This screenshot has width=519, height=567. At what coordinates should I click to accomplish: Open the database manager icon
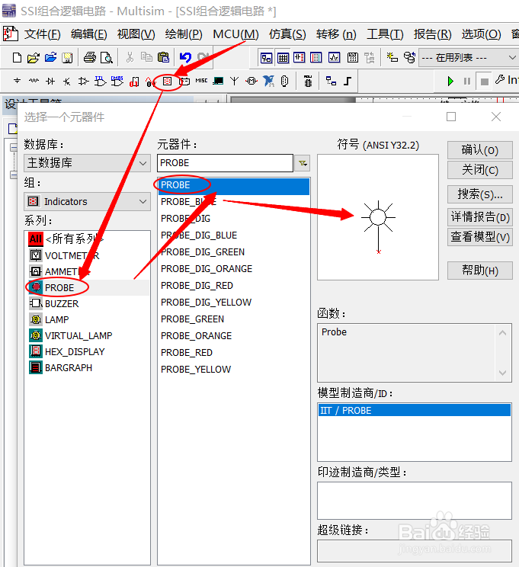(x=409, y=58)
